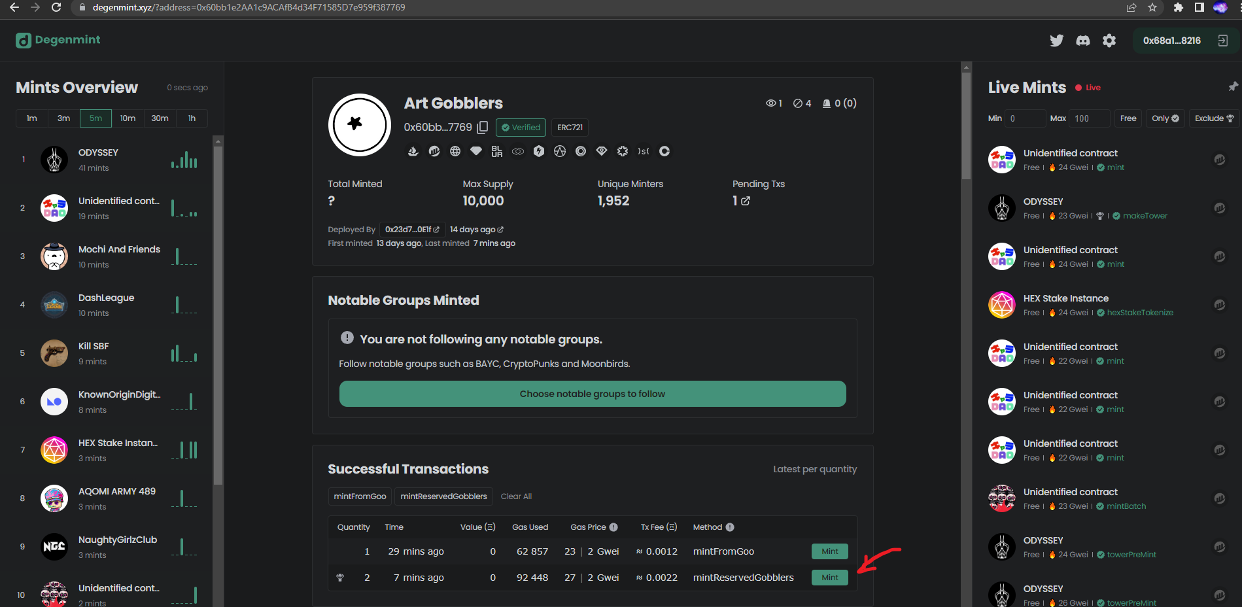Select the 10m timeframe tab
1242x607 pixels.
pos(128,118)
